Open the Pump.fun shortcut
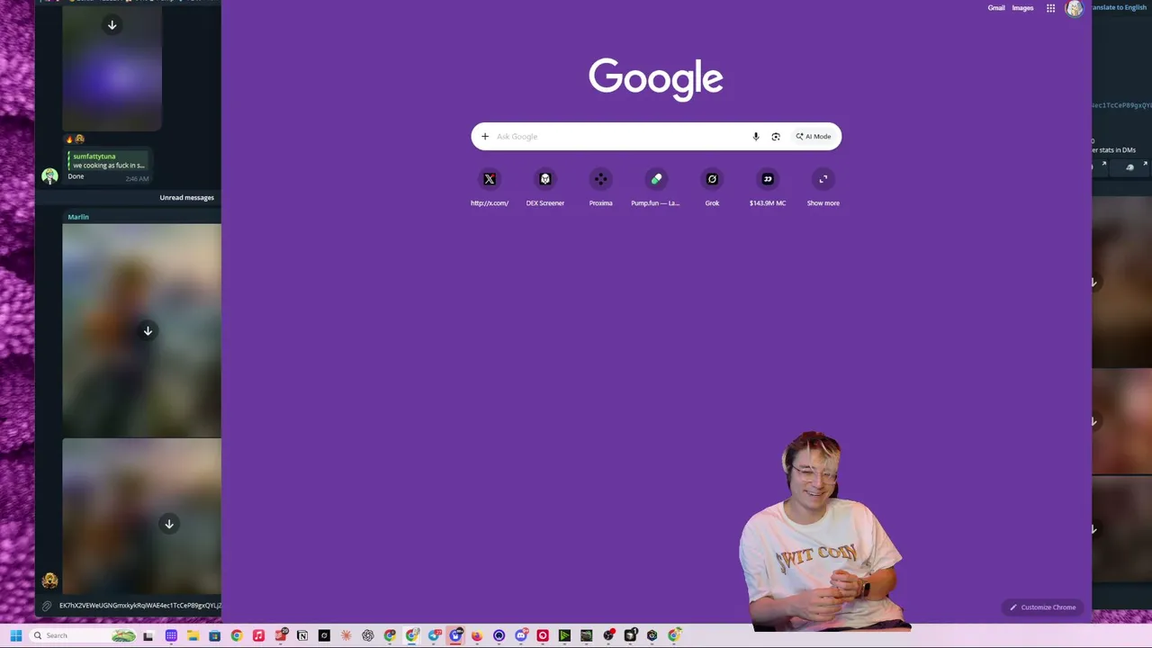This screenshot has height=648, width=1152. 656,187
